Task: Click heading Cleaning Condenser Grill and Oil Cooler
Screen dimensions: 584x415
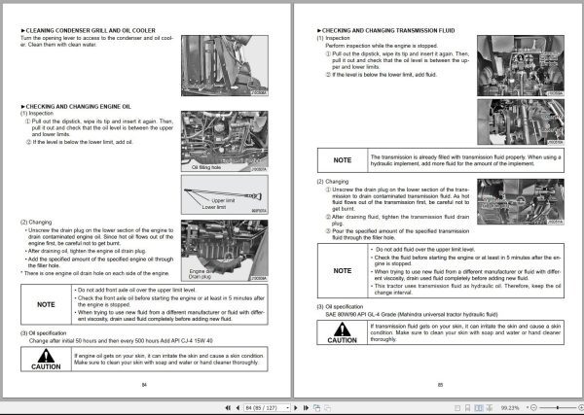Action: pyautogui.click(x=89, y=30)
